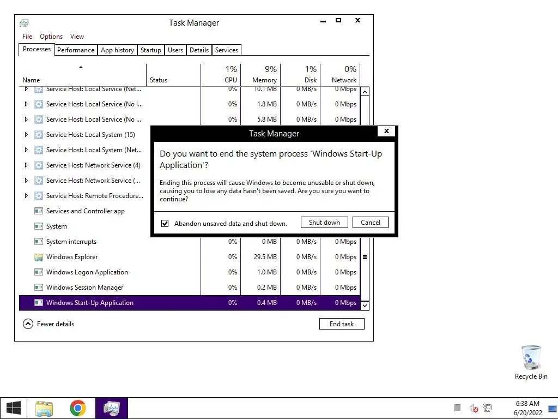Click the Windows Session Manager process icon
The width and height of the screenshot is (558, 419).
tap(39, 287)
